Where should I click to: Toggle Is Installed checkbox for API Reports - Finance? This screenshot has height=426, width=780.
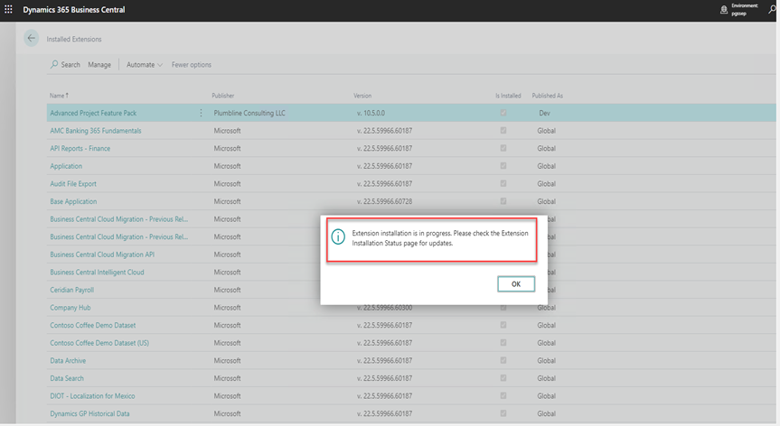[x=503, y=148]
